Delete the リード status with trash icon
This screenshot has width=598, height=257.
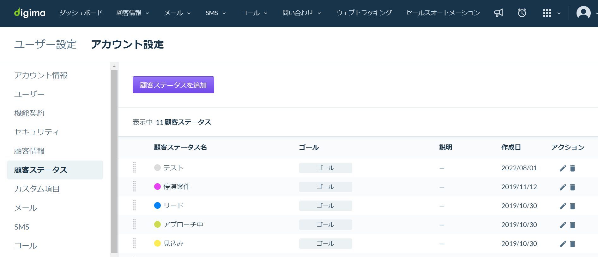572,206
